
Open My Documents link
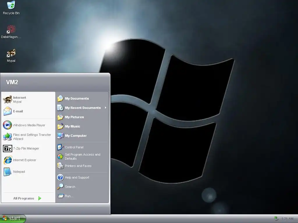click(x=83, y=98)
